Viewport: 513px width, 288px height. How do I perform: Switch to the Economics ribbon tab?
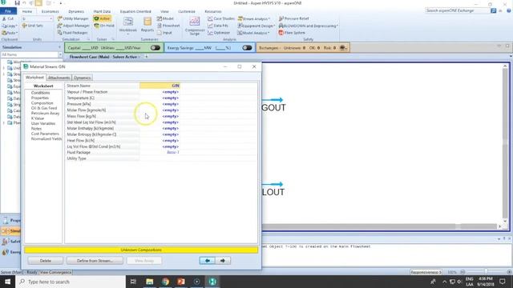tap(50, 11)
